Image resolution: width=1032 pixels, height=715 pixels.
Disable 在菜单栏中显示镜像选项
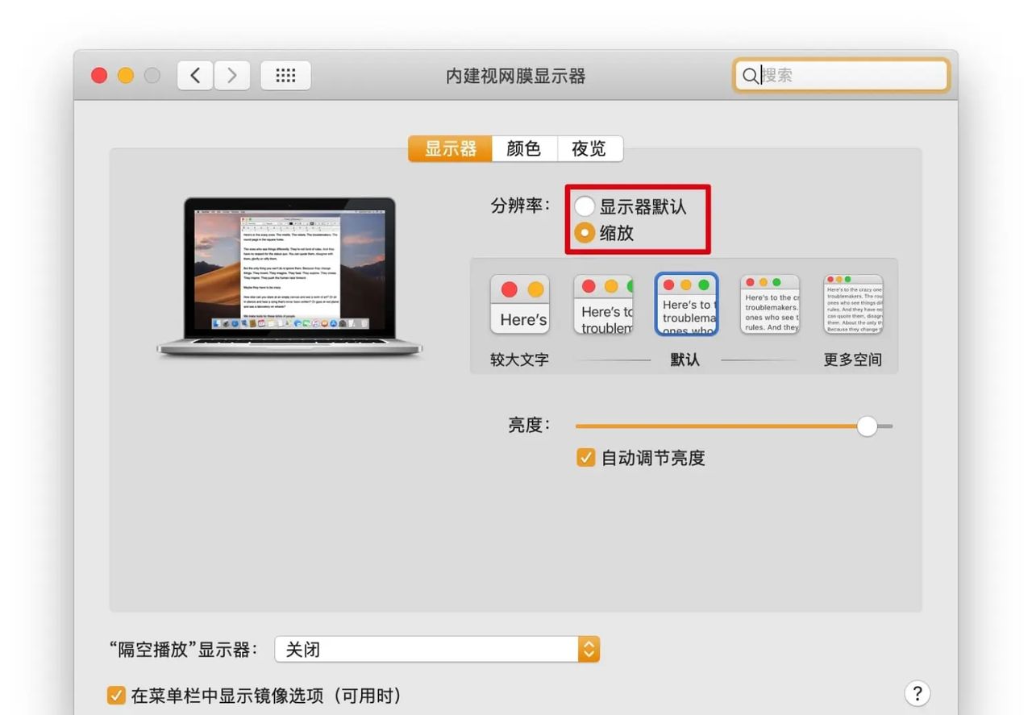point(117,695)
